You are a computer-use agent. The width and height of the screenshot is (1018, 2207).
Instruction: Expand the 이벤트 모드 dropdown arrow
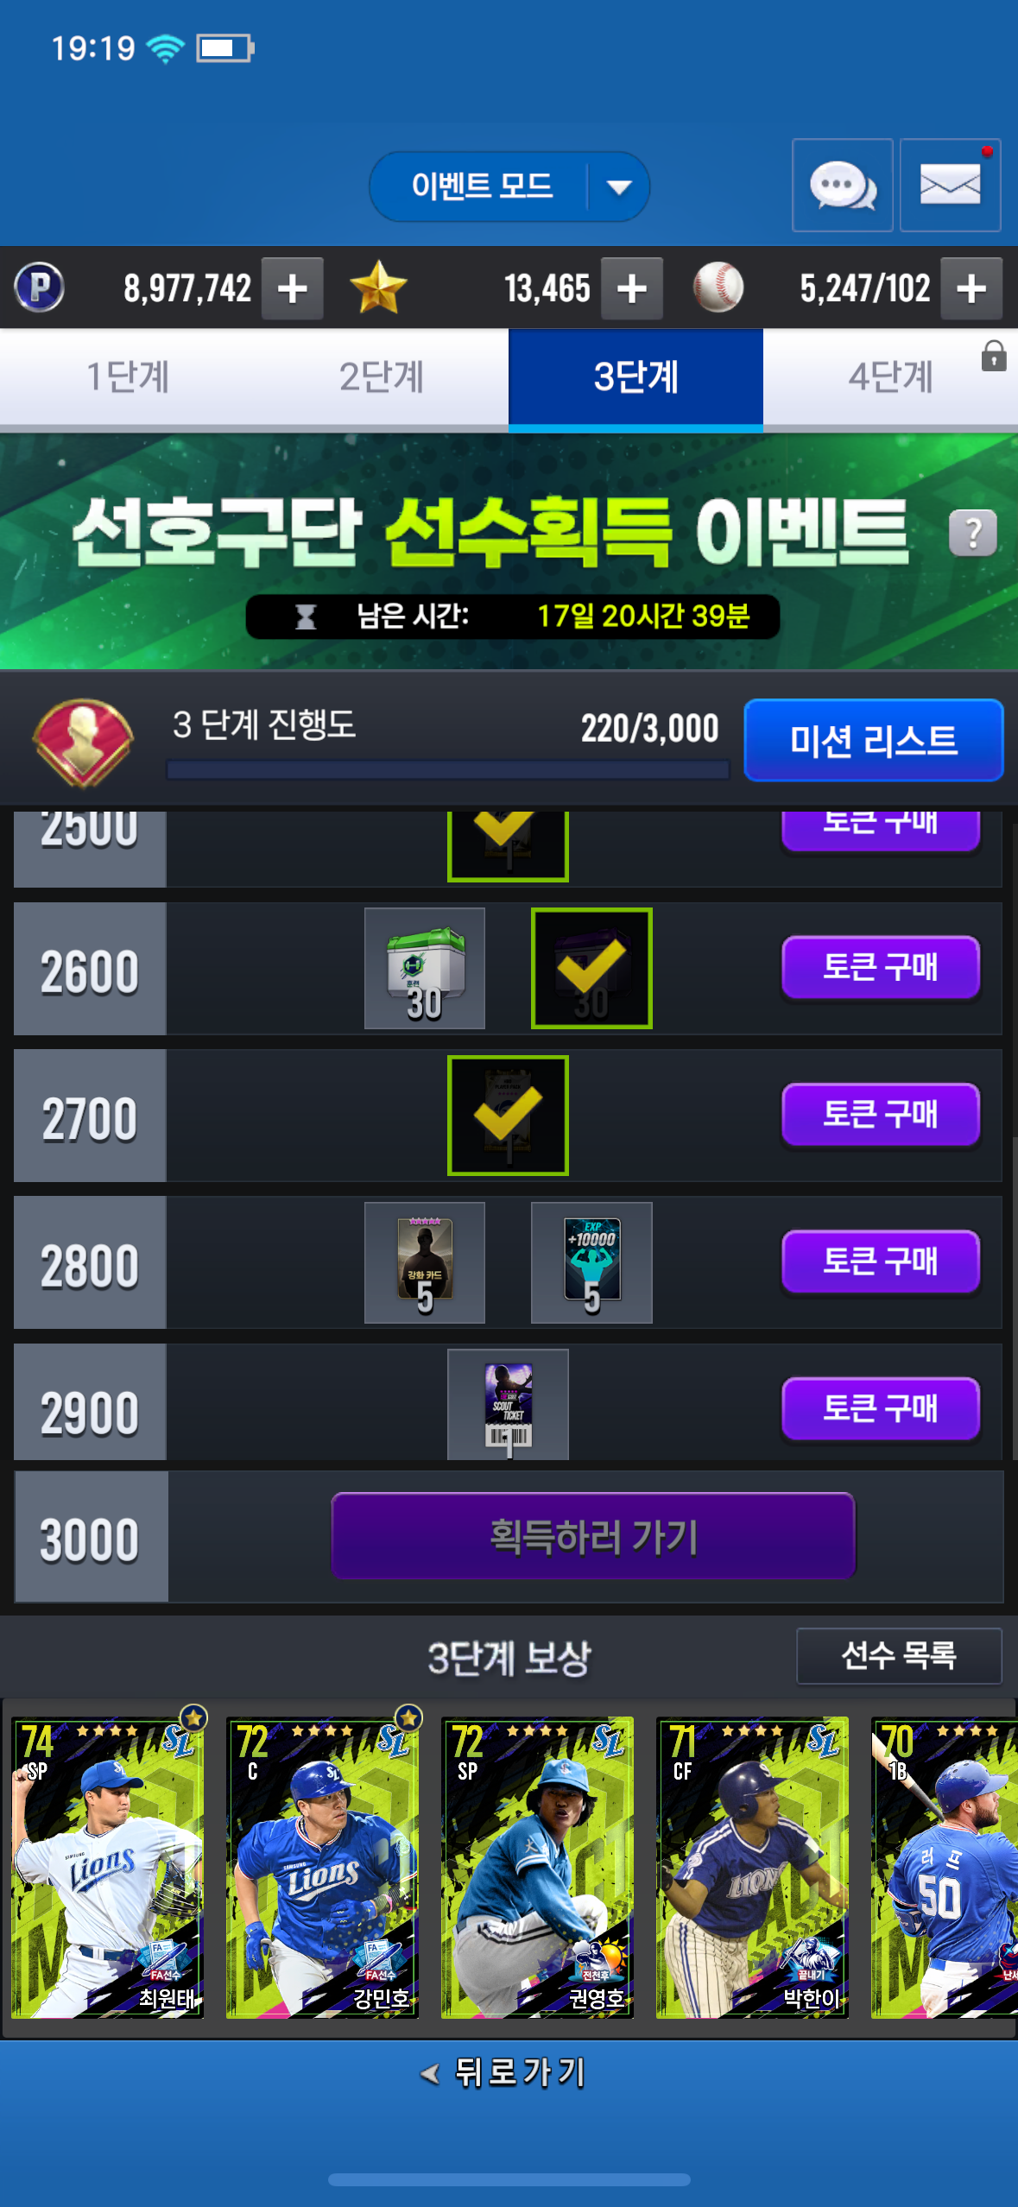point(619,187)
